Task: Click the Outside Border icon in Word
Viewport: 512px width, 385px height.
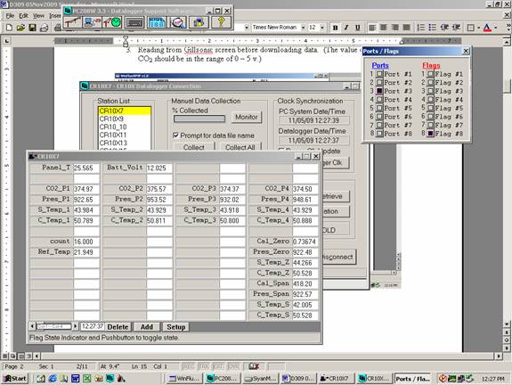Action: (x=470, y=28)
